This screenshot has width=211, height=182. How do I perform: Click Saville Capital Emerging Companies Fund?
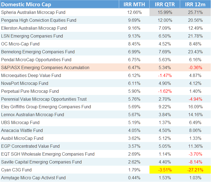41,162
